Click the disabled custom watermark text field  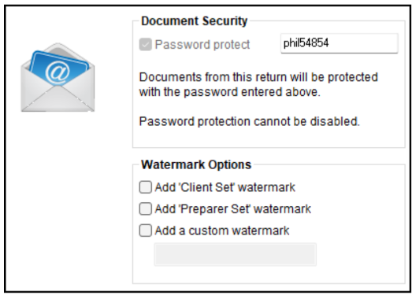pos(236,254)
